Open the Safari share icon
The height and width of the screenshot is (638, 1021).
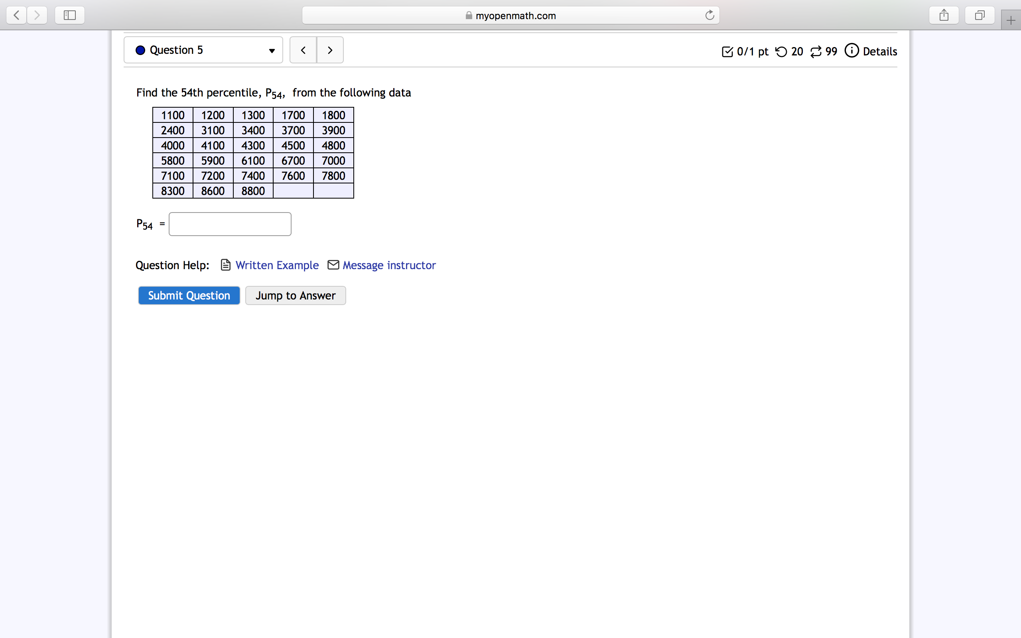pos(944,15)
